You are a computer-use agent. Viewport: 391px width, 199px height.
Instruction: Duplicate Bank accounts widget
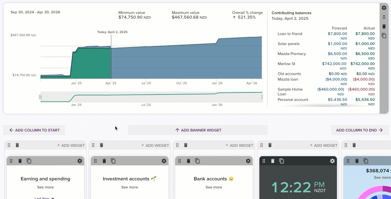[x=197, y=161]
